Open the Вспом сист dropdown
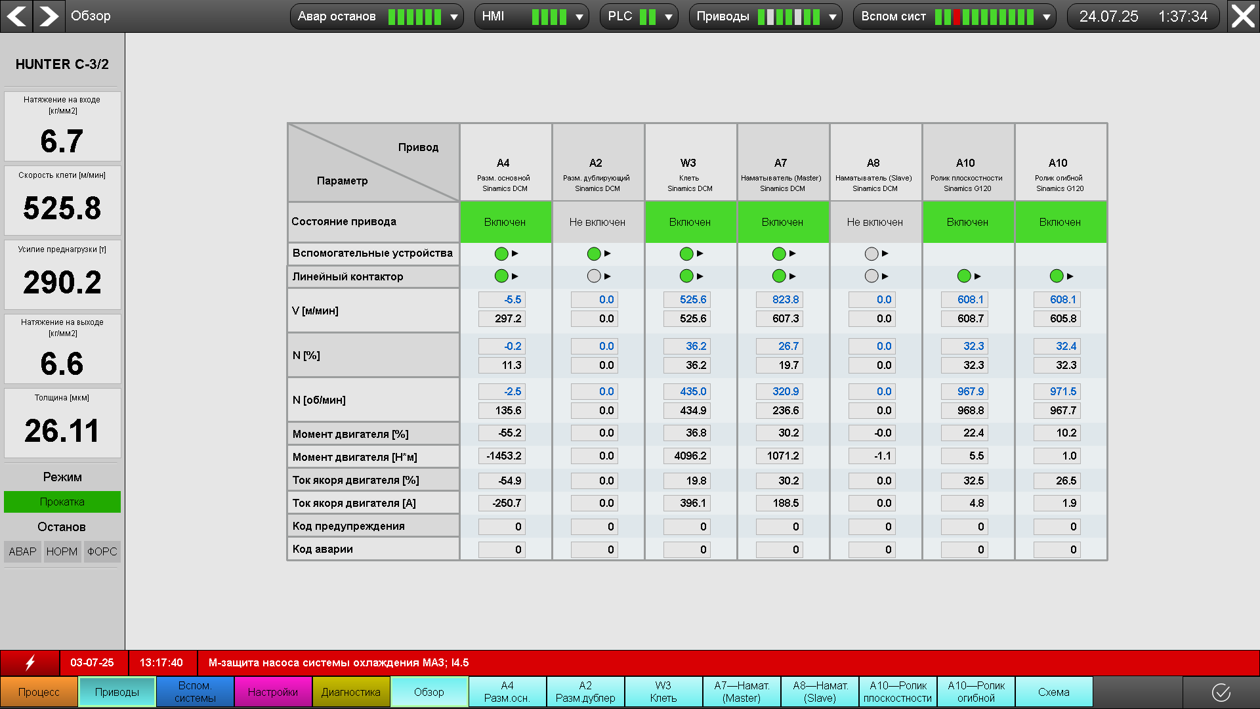Screen dimensions: 1260x709 click(x=1047, y=17)
